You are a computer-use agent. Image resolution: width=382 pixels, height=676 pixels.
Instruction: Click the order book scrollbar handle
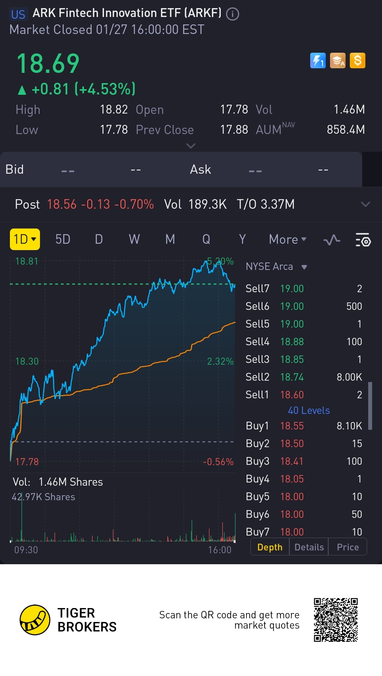pyautogui.click(x=370, y=406)
